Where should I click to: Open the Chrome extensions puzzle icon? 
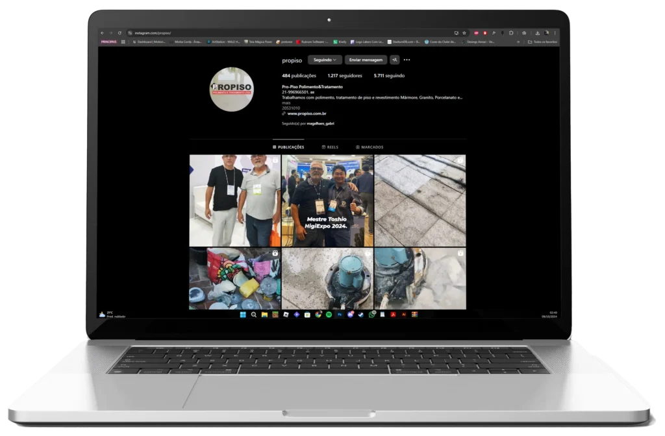(x=511, y=33)
